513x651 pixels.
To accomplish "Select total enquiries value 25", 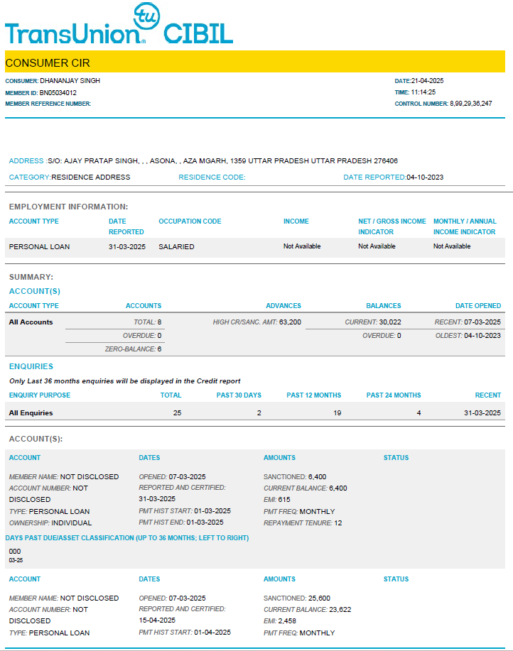I will pos(178,413).
